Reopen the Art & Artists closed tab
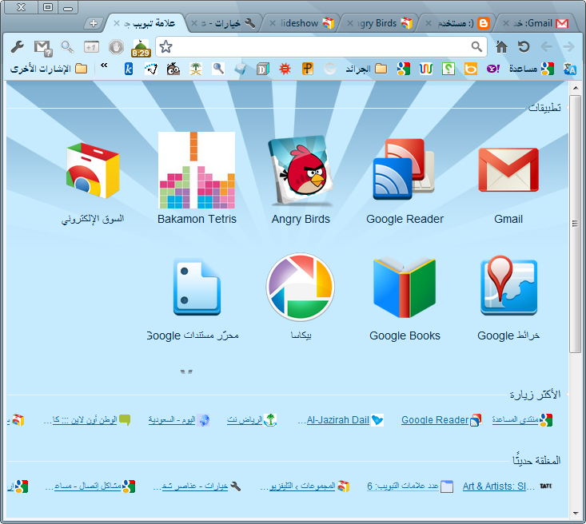Viewport: 586px width, 524px height. (x=507, y=486)
